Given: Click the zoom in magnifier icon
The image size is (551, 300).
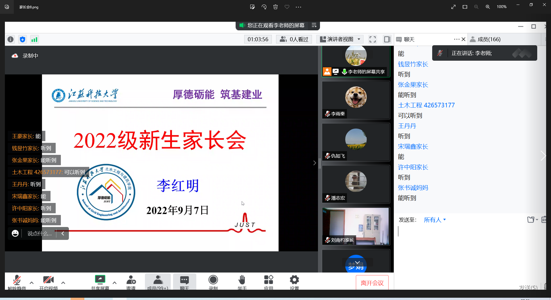Looking at the screenshot, I should pos(488,7).
